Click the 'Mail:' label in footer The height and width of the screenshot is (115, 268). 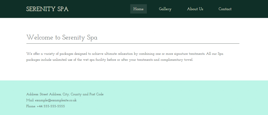click(x=30, y=100)
